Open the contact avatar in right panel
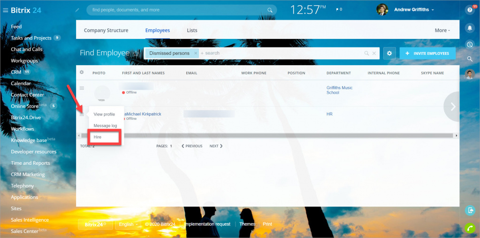 pos(470,74)
